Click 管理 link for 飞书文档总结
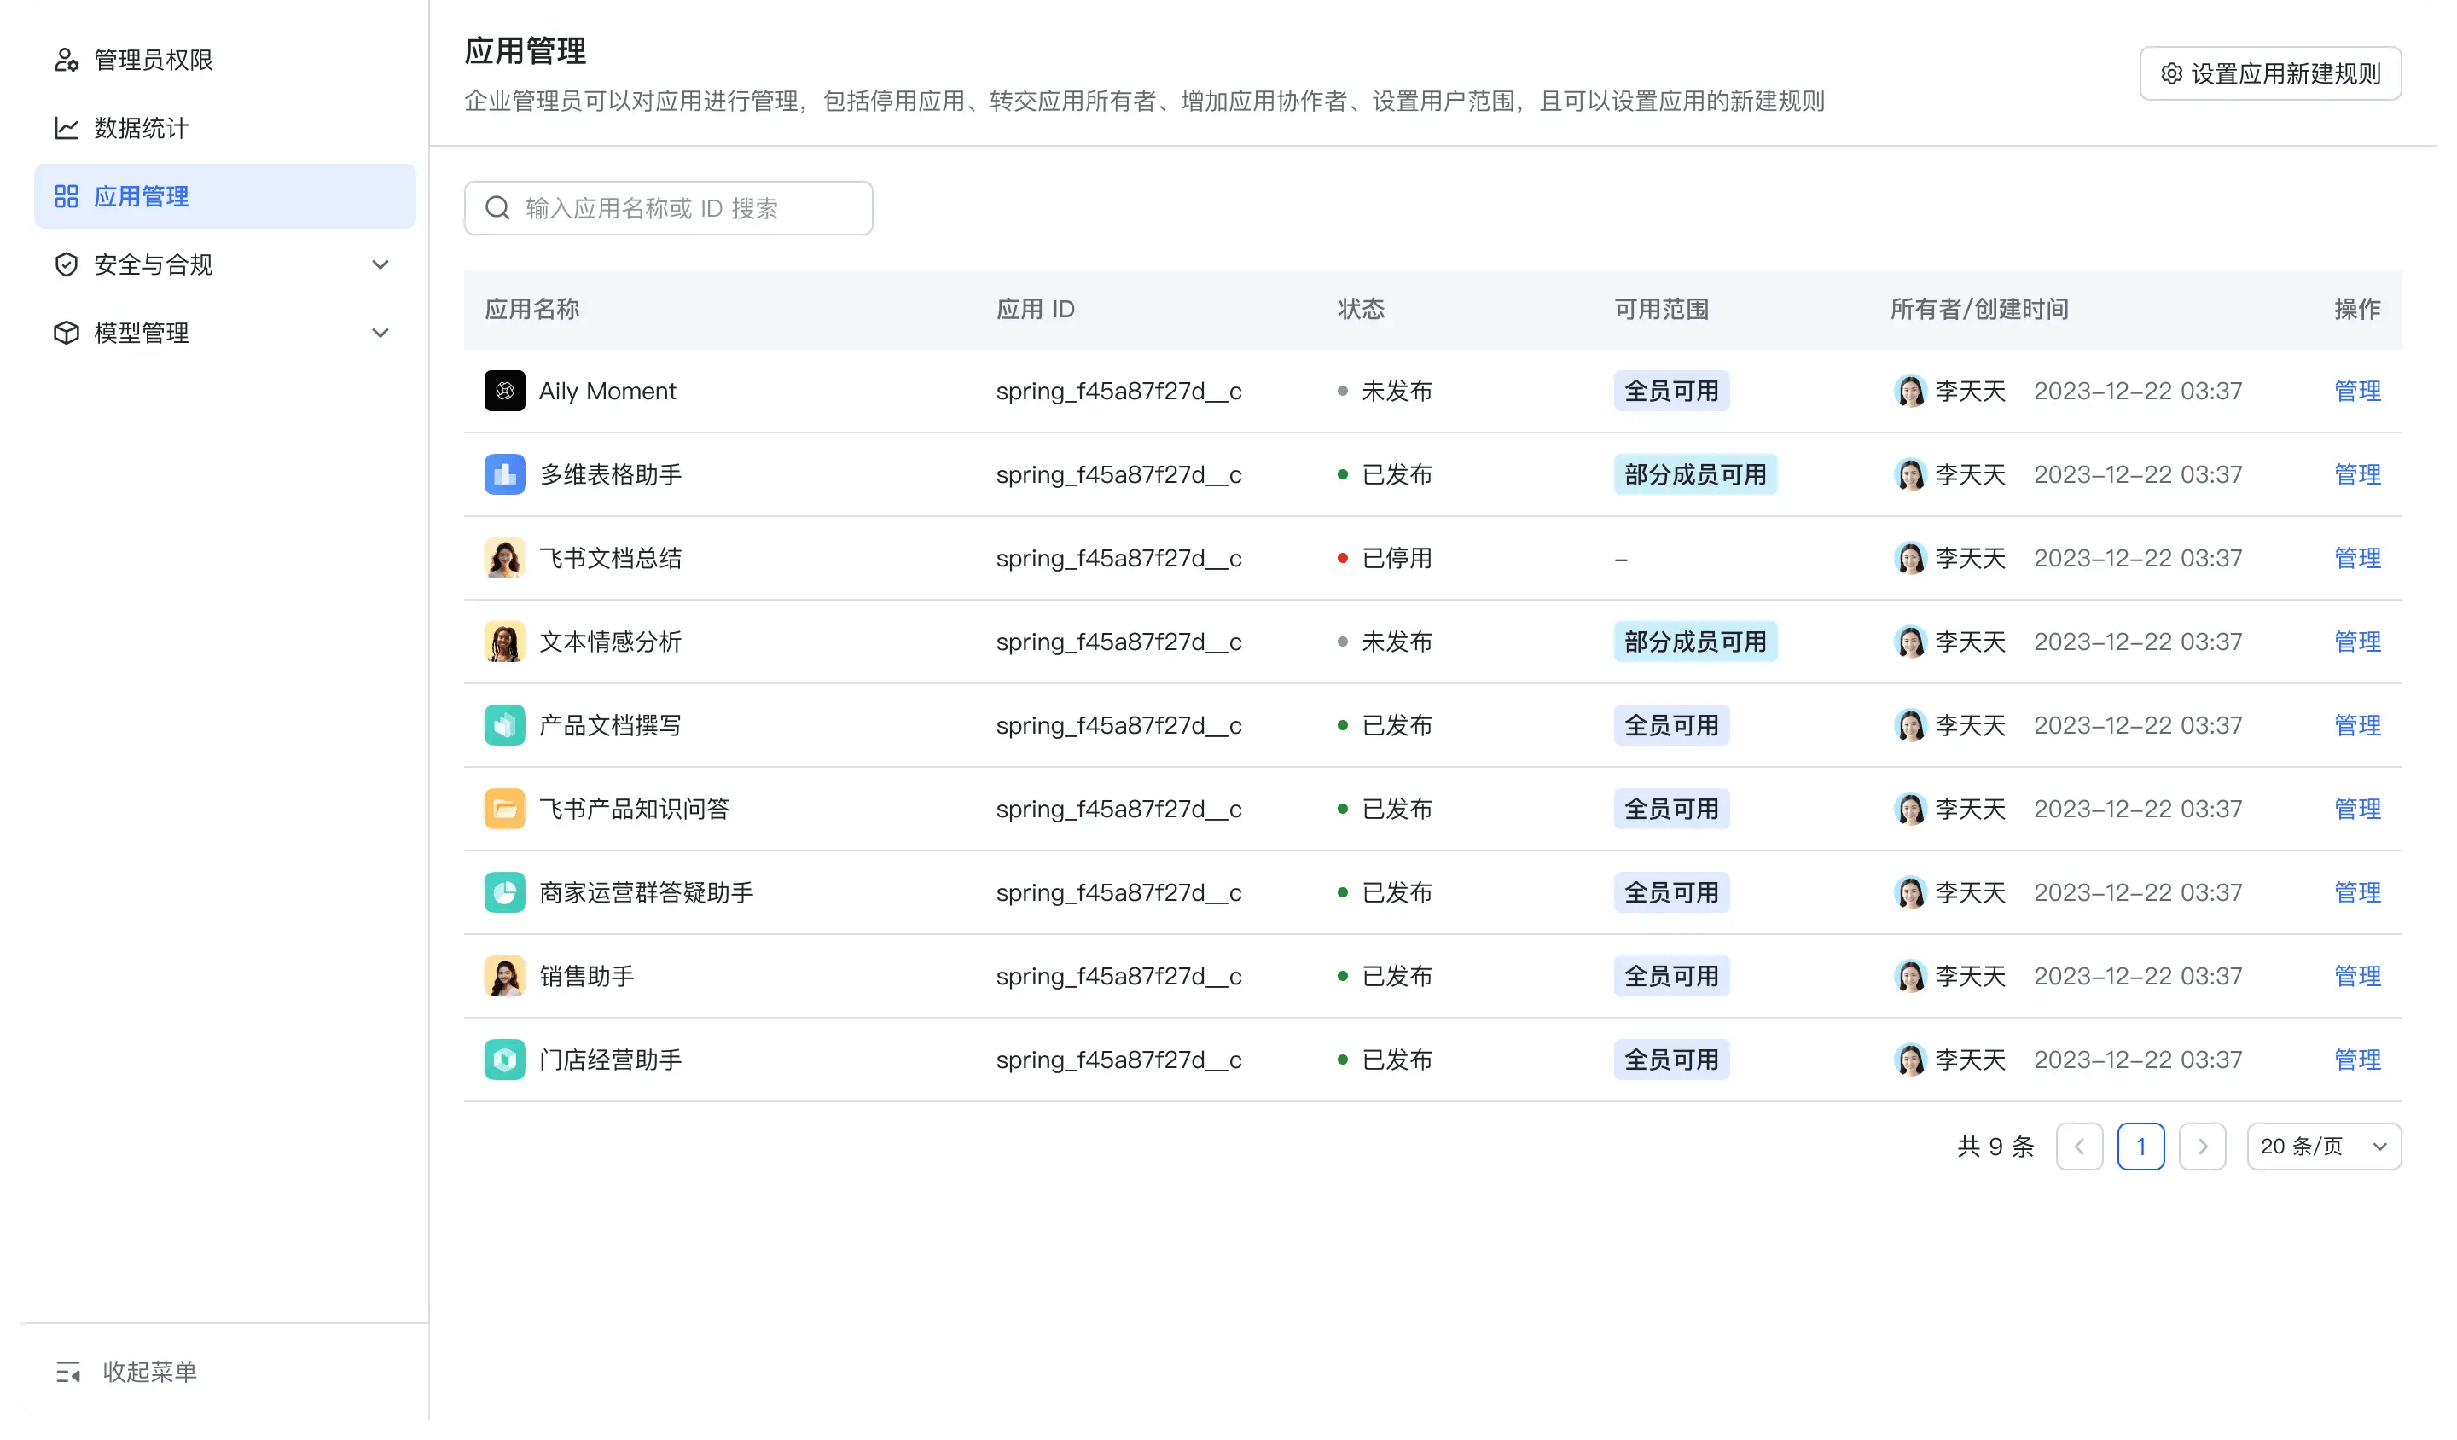Image resolution: width=2457 pixels, height=1440 pixels. pos(2390,566)
